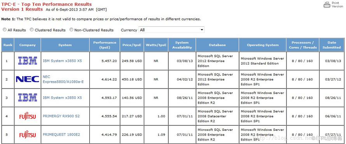This screenshot has height=144, width=346.
Task: Click the NEC company logo
Action: [x=28, y=79]
